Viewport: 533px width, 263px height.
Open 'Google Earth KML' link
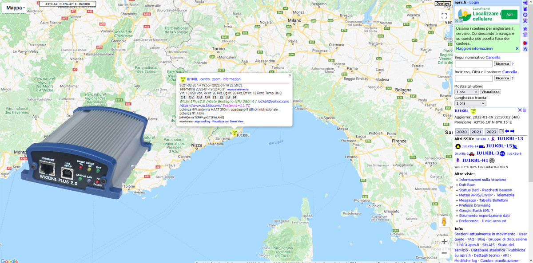click(x=474, y=211)
